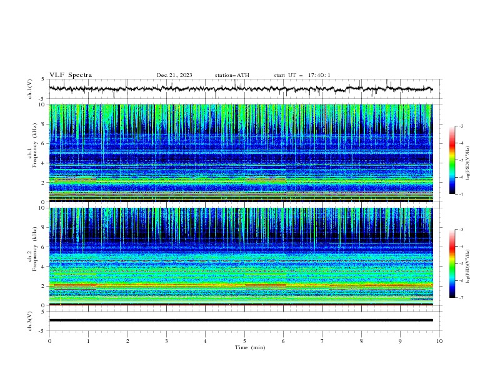Click the time axis tick label '8'
495x383 pixels.
361,341
